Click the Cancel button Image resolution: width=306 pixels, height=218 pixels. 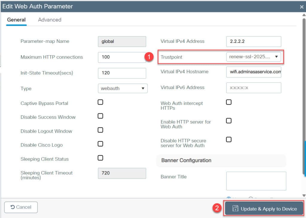[x=21, y=207]
